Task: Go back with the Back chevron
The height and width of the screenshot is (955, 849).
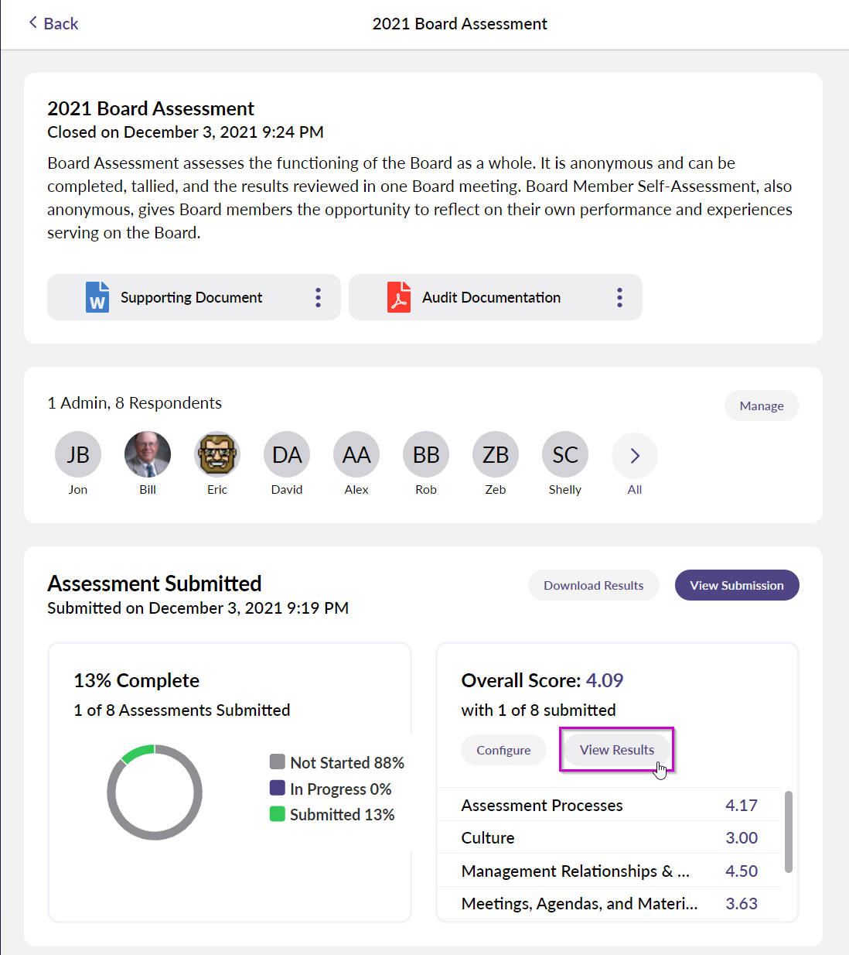Action: click(33, 22)
